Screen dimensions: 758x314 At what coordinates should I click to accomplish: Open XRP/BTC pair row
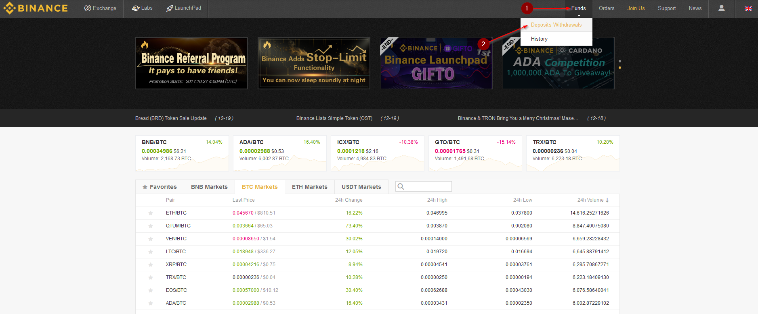[378, 264]
